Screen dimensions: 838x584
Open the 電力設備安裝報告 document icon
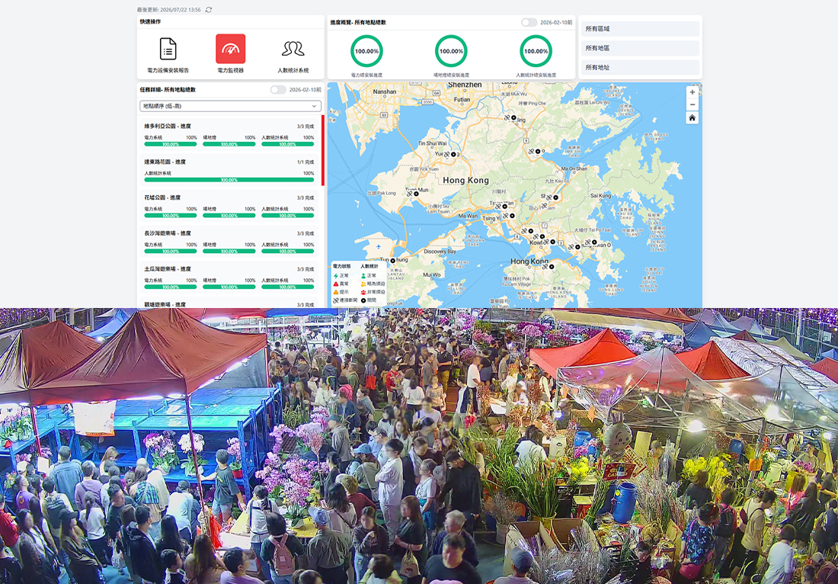tap(168, 49)
